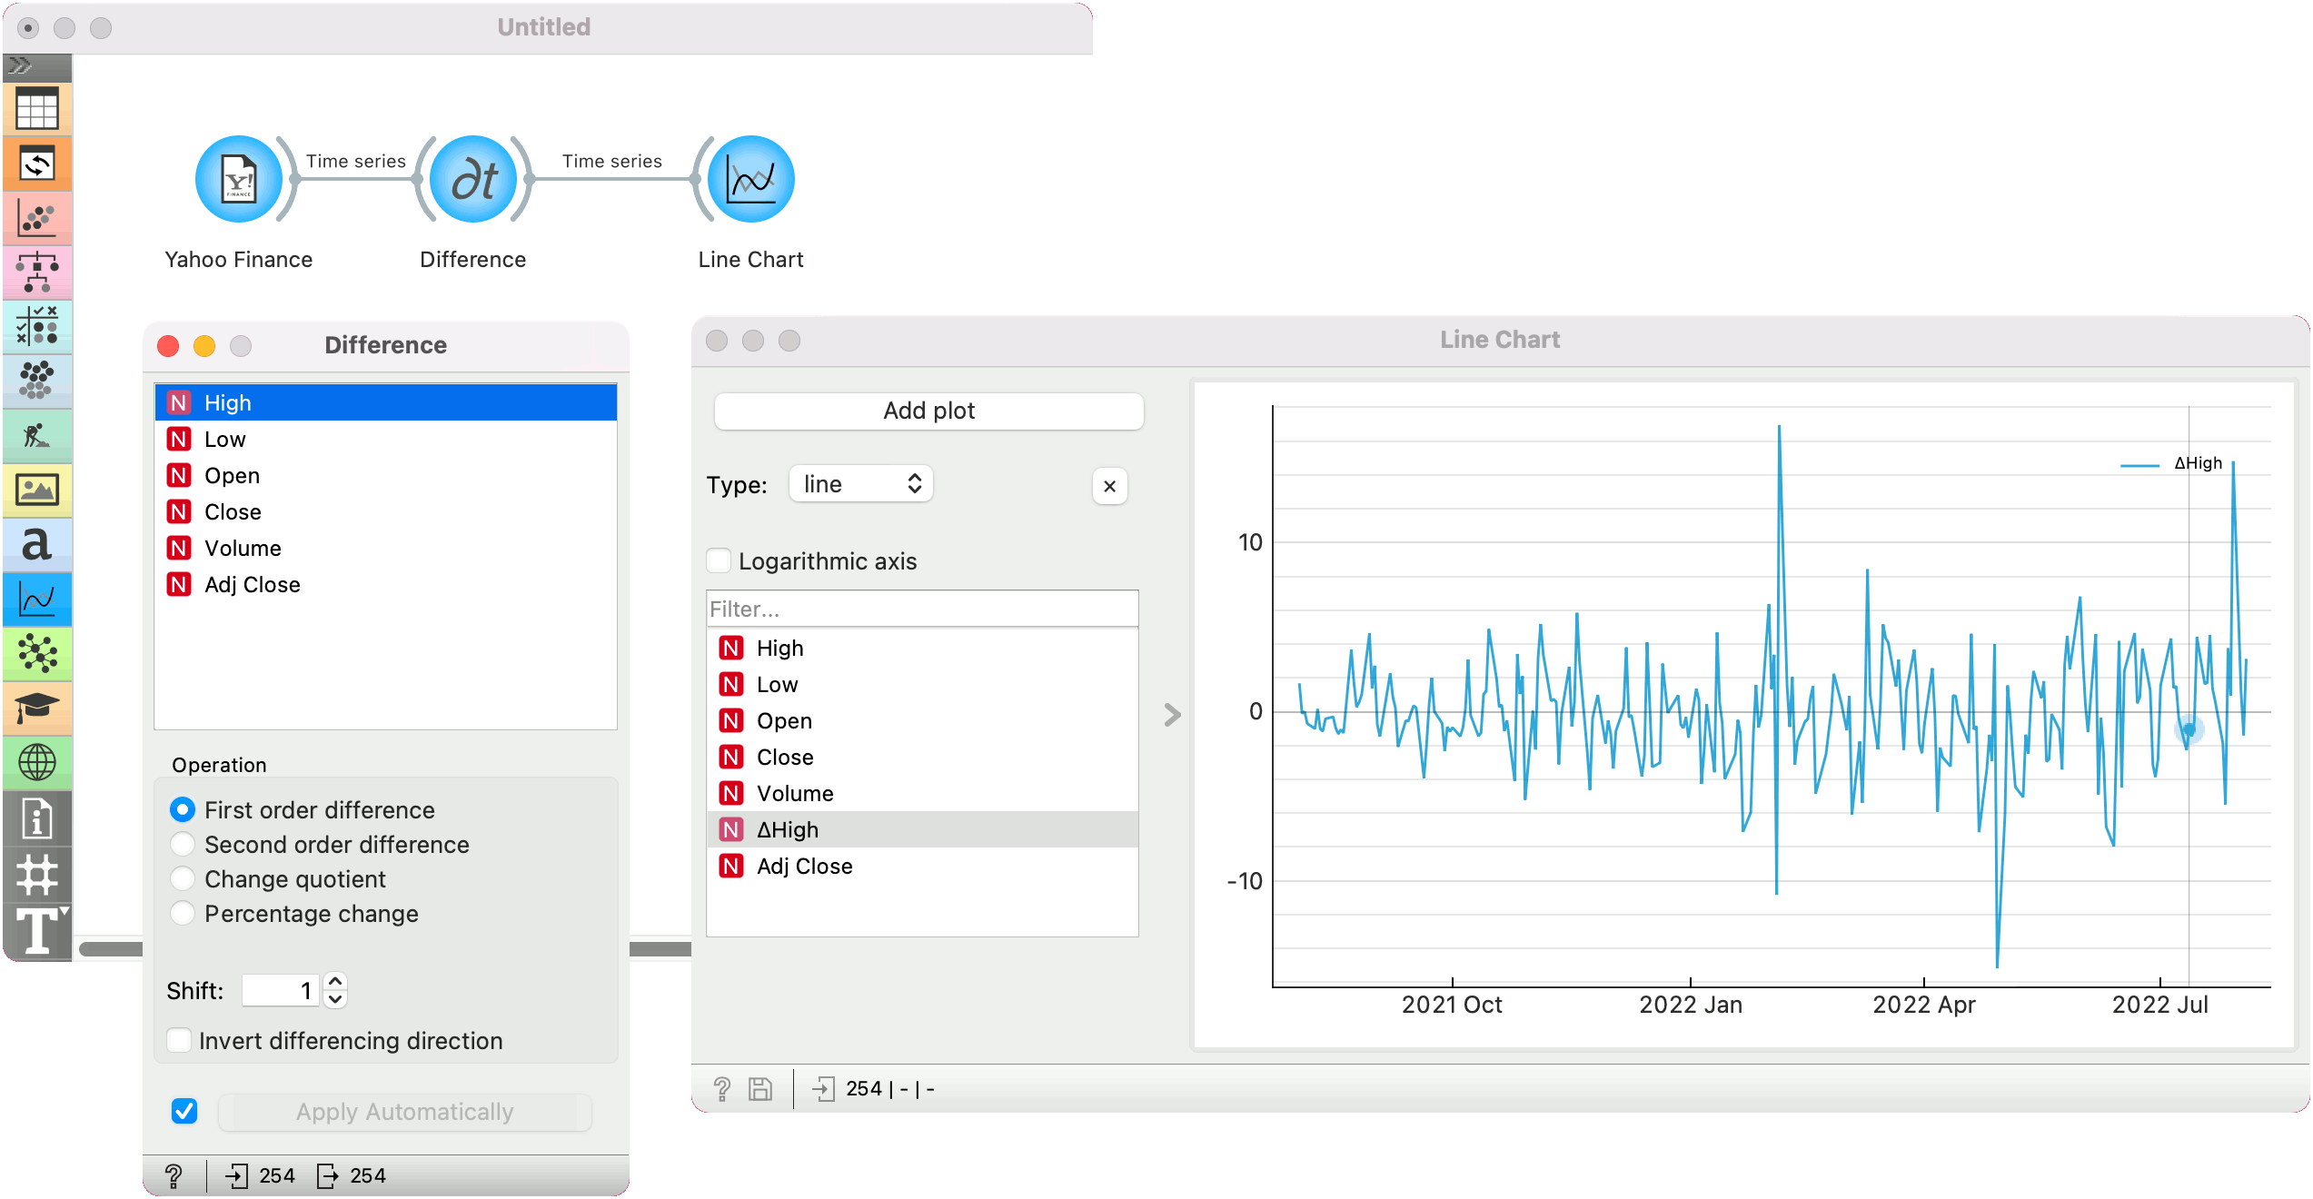Image resolution: width=2313 pixels, height=1199 pixels.
Task: Untick the Apply Automatically checkbox
Action: [x=184, y=1111]
